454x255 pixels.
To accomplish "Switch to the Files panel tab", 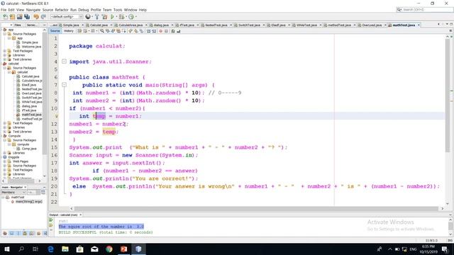I will pyautogui.click(x=18, y=25).
